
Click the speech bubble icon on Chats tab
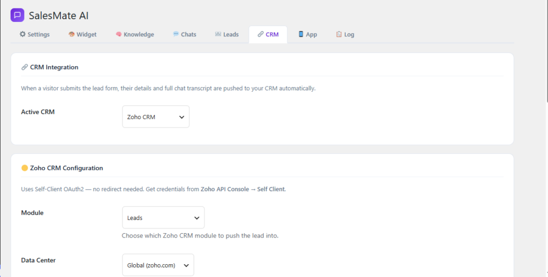click(x=176, y=34)
